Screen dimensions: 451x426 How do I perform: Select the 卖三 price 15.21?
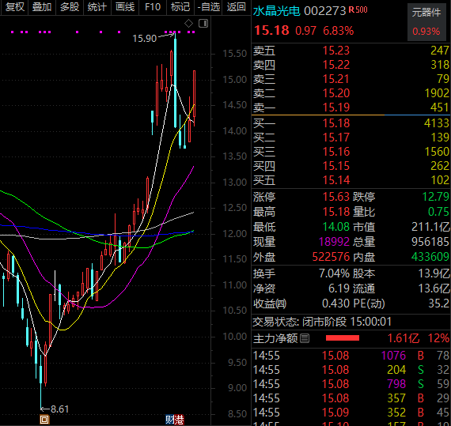click(x=335, y=79)
